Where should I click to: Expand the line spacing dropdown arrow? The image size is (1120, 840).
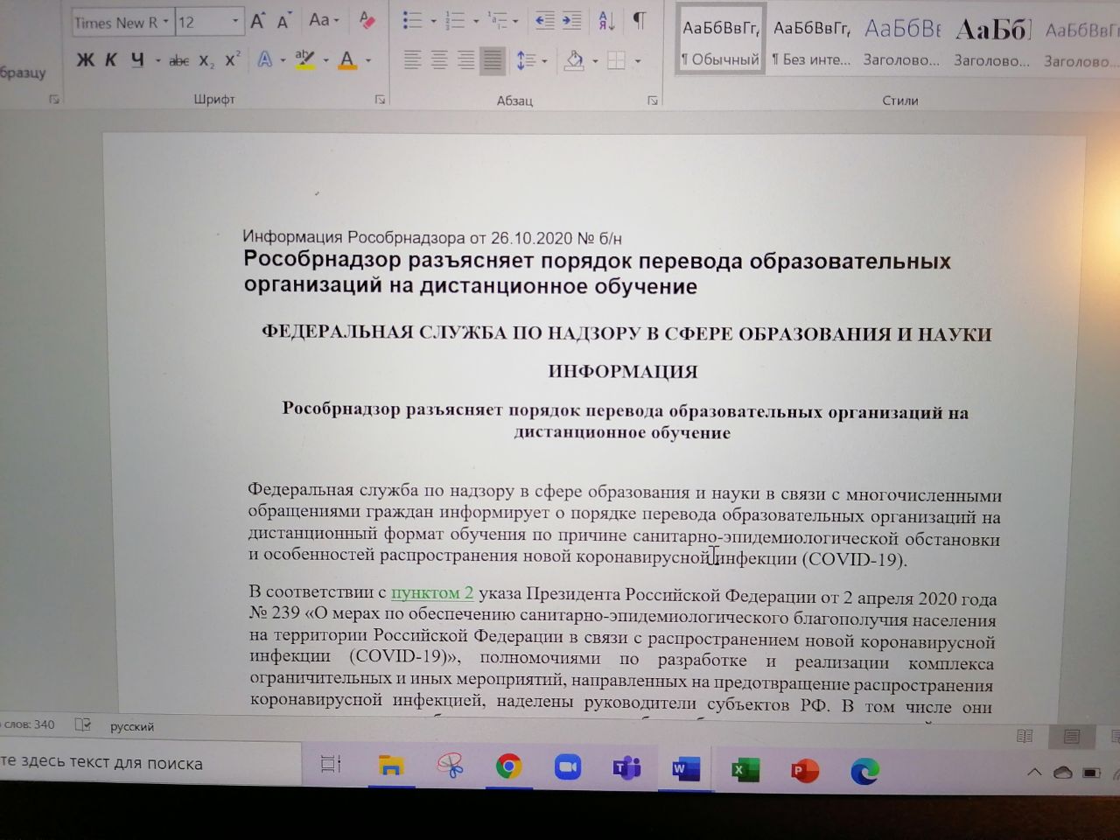[544, 61]
